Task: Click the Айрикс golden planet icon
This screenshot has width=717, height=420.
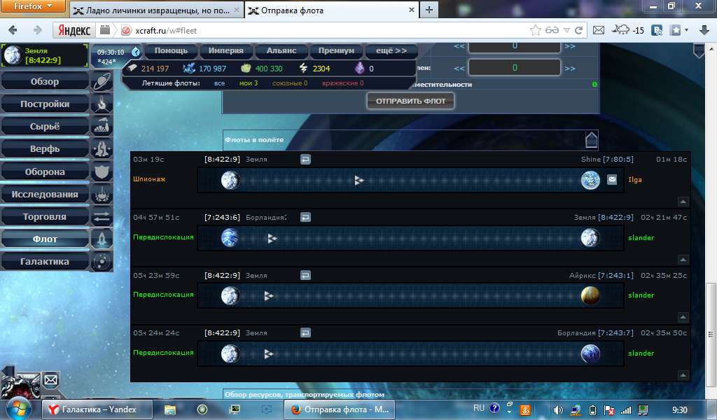Action: (x=590, y=295)
